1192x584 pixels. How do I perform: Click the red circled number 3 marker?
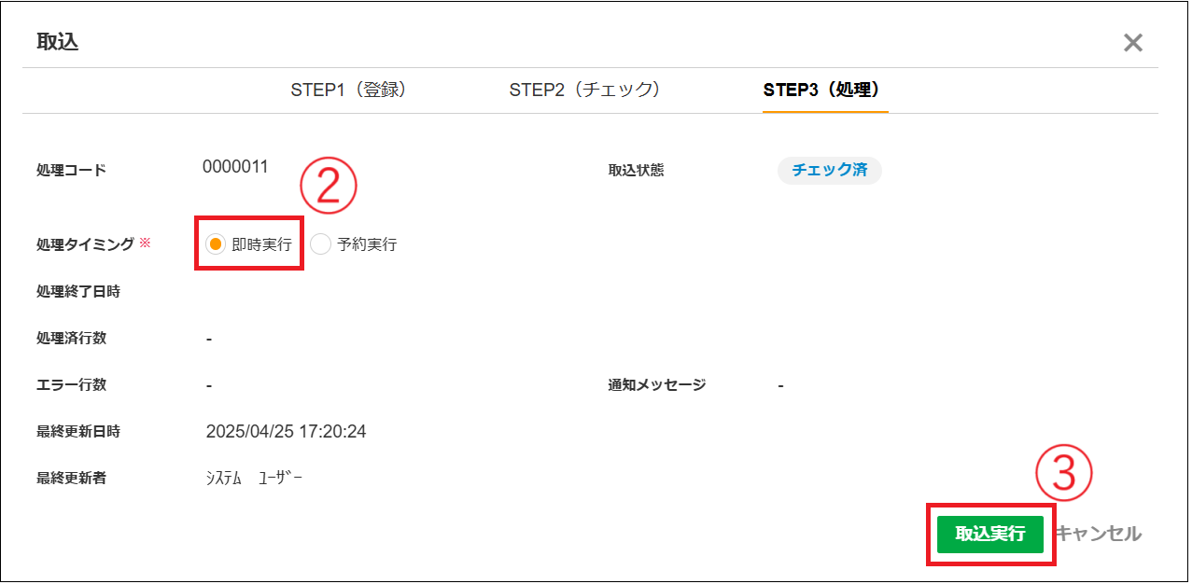(1063, 473)
